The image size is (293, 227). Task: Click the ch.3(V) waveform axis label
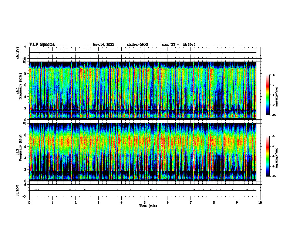(x=17, y=190)
